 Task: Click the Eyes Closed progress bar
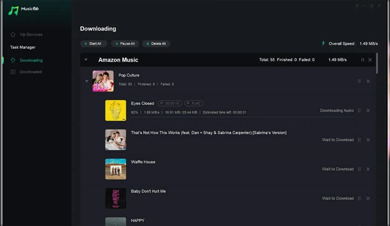click(x=242, y=117)
